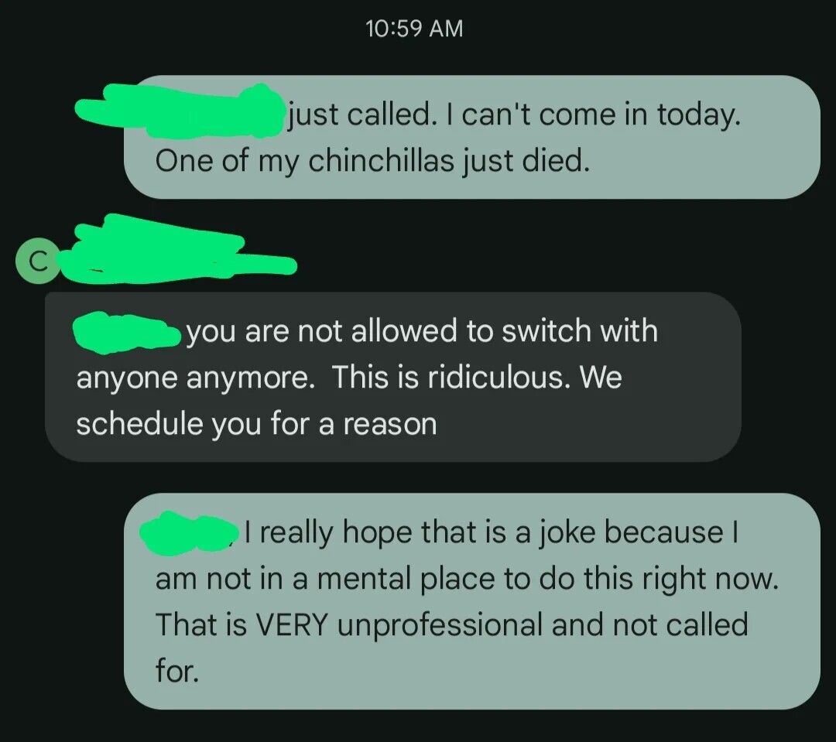This screenshot has width=836, height=742.
Task: Click the redacted name before "I really hope"
Action: click(x=190, y=534)
